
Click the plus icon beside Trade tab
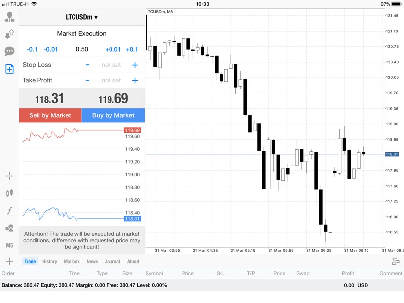9,261
